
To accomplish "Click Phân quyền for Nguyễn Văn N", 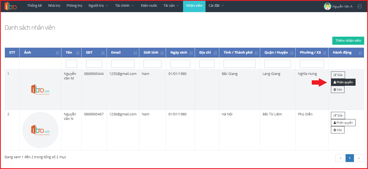I will [343, 123].
